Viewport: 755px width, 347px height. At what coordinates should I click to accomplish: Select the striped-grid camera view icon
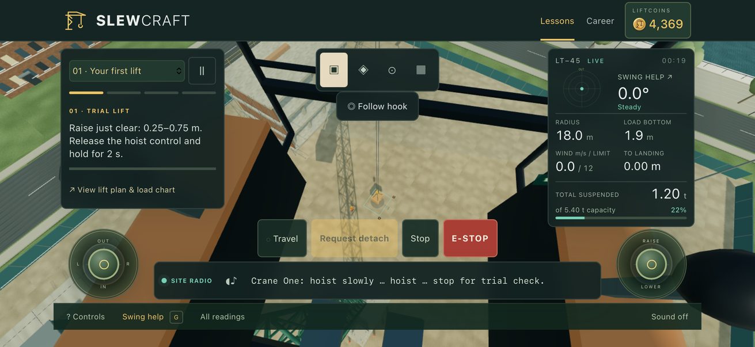pyautogui.click(x=421, y=70)
